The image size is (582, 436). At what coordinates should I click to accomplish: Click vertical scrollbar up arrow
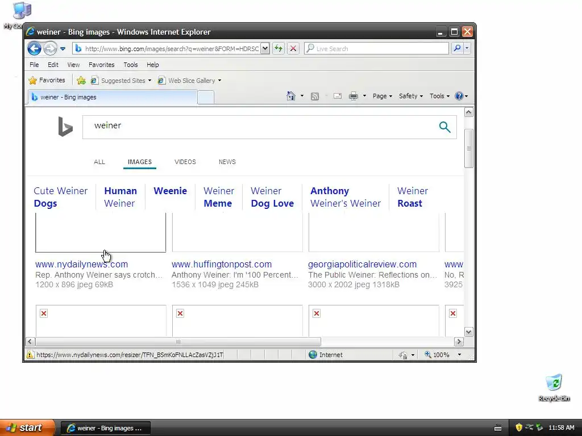[x=469, y=112]
